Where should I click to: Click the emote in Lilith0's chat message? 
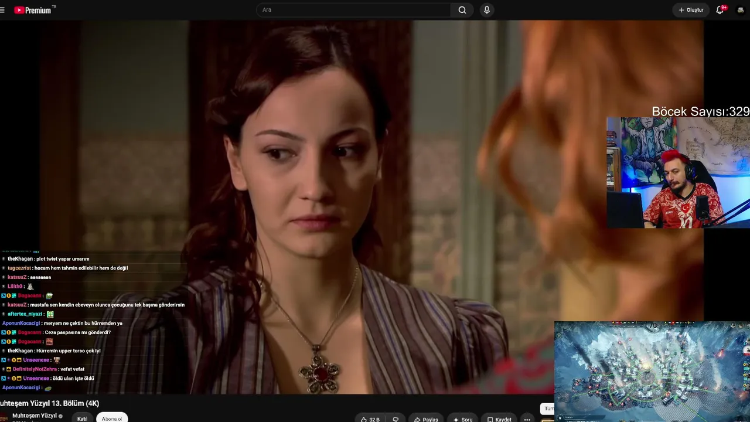click(x=30, y=287)
